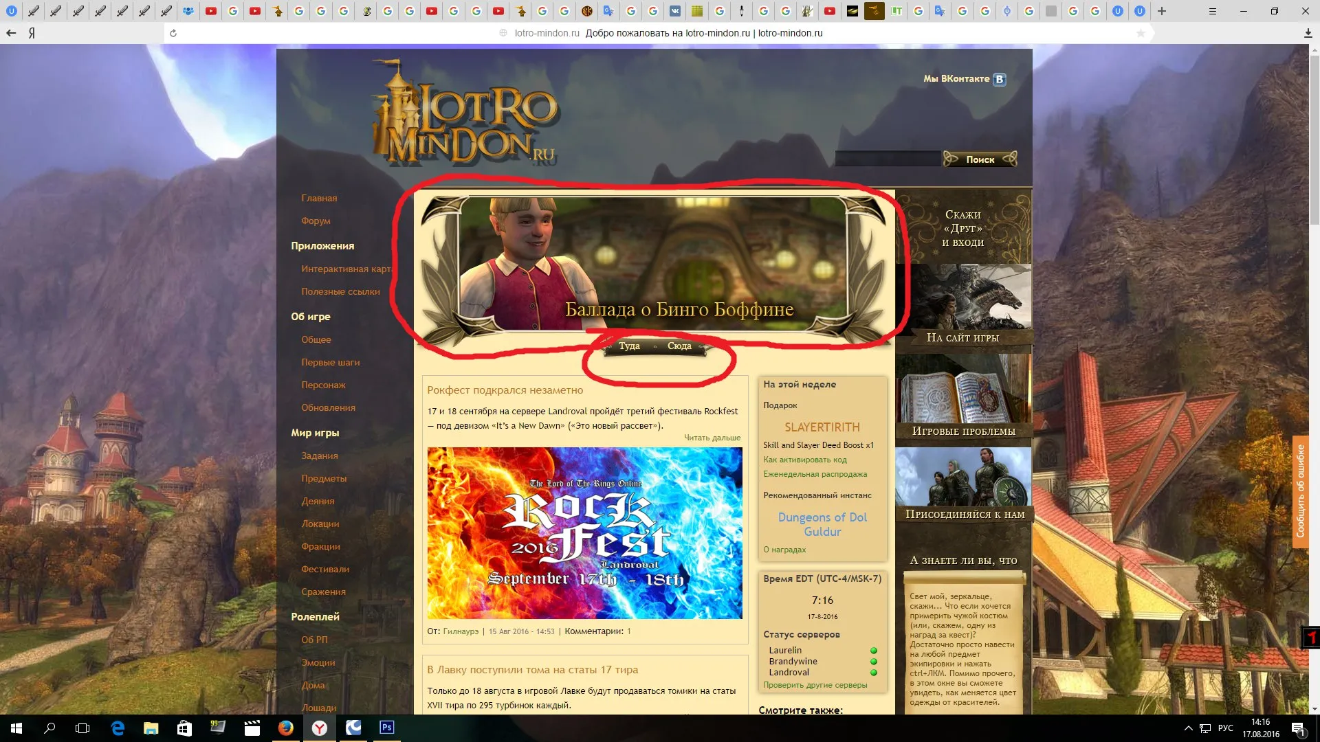Open Интерактивная карта in the sidebar

click(346, 269)
